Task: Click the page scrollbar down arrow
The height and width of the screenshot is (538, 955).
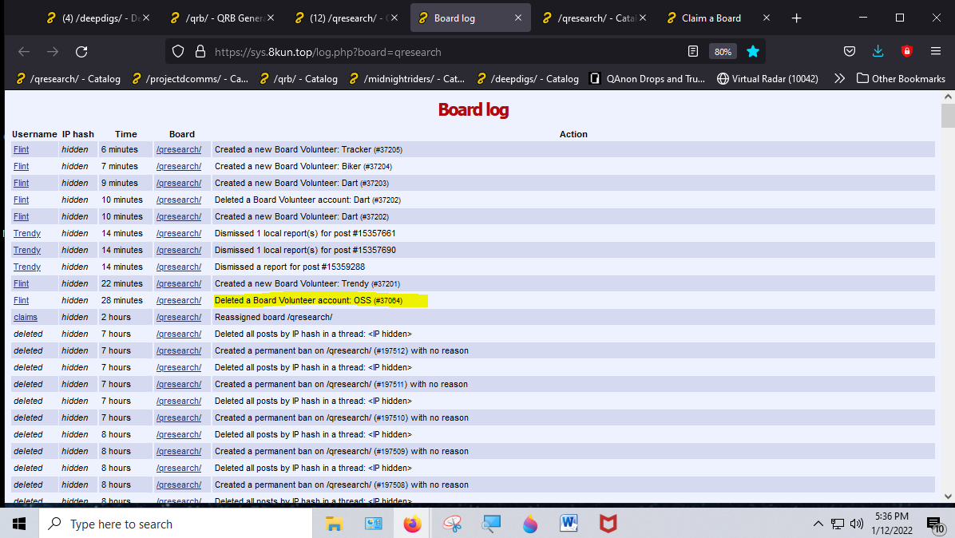Action: [x=948, y=496]
